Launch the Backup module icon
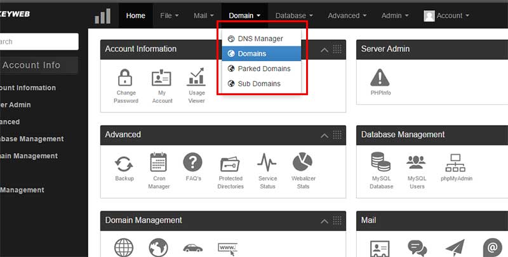This screenshot has width=508, height=257. point(124,164)
